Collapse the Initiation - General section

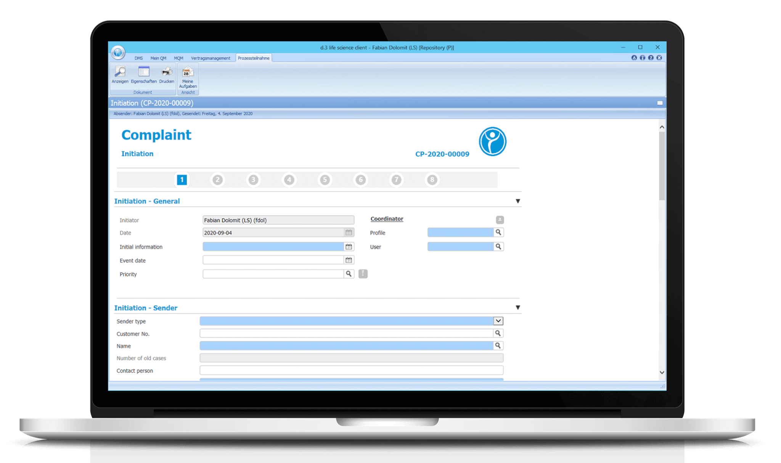click(x=517, y=201)
